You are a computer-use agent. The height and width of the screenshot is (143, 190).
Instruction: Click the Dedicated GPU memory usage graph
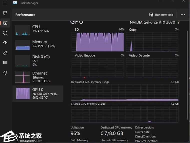(x=125, y=92)
